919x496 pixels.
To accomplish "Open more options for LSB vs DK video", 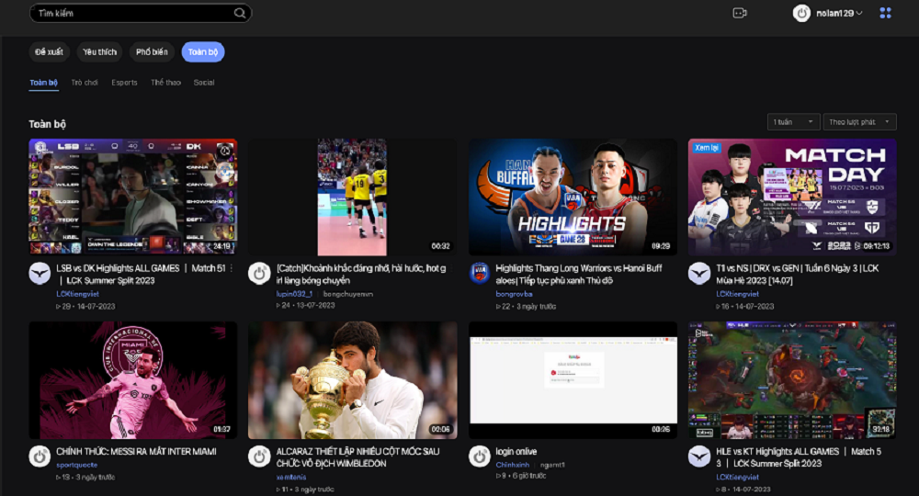I will click(x=231, y=268).
